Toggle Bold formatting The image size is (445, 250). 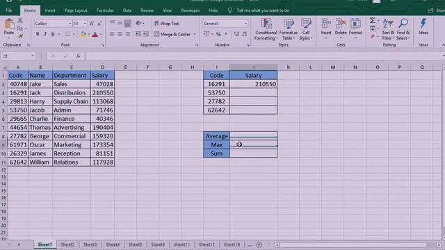click(38, 34)
